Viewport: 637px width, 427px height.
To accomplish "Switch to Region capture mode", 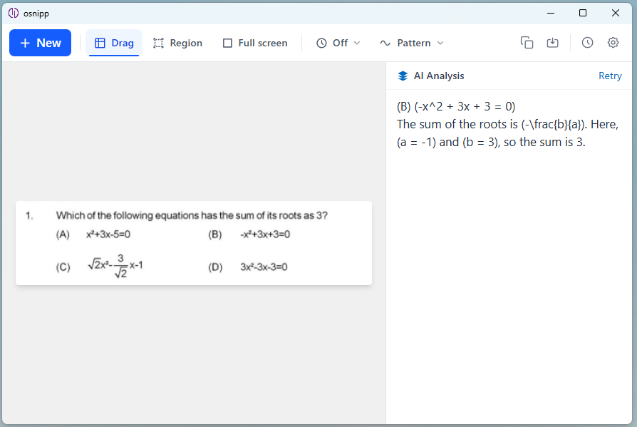I will [x=177, y=43].
